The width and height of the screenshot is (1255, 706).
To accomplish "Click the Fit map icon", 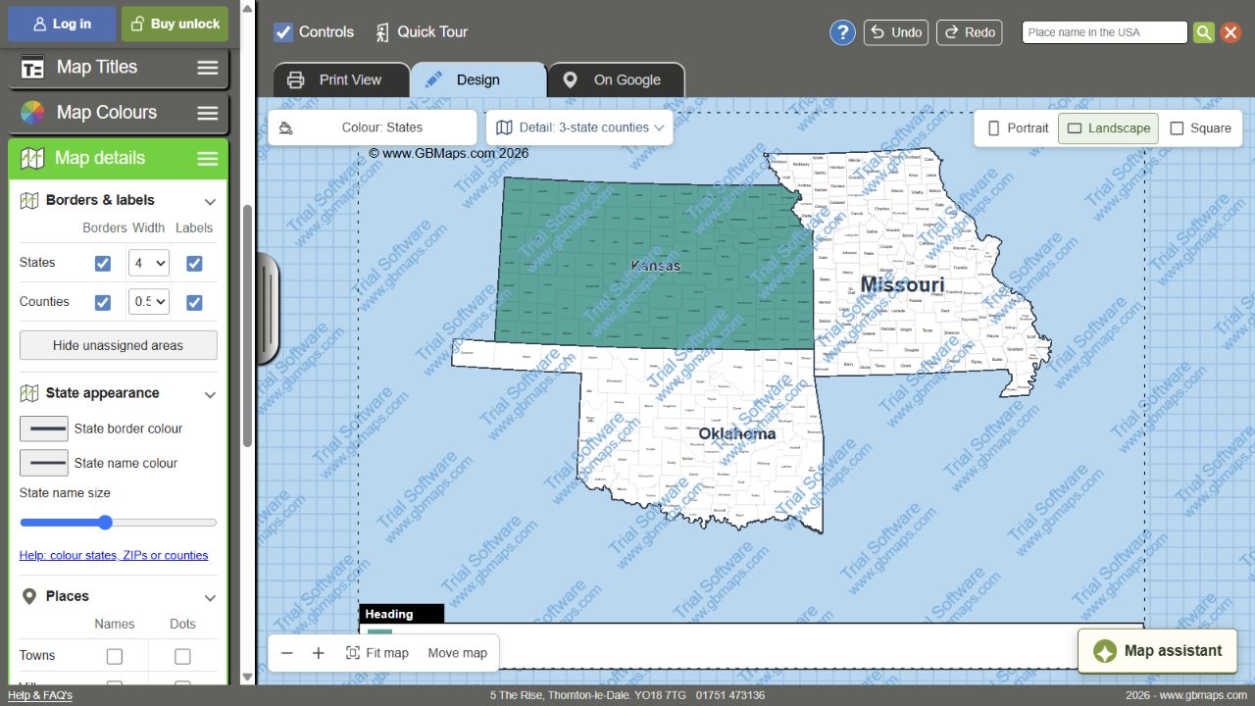I will pos(353,653).
